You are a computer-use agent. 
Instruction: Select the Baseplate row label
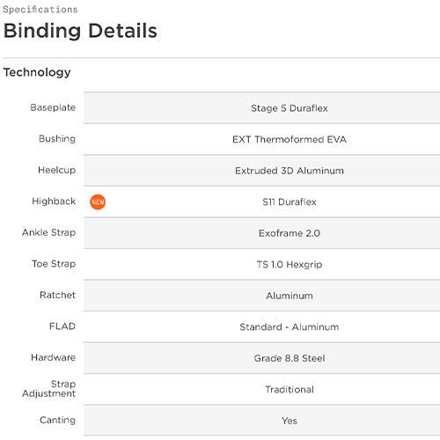pyautogui.click(x=53, y=107)
